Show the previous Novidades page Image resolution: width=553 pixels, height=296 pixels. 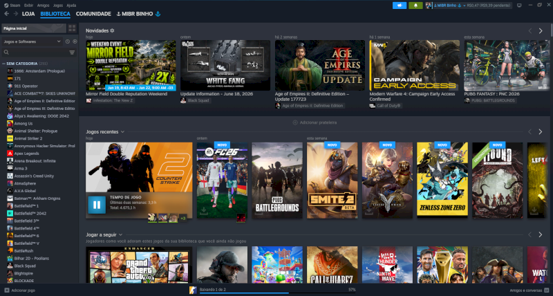[x=529, y=31]
